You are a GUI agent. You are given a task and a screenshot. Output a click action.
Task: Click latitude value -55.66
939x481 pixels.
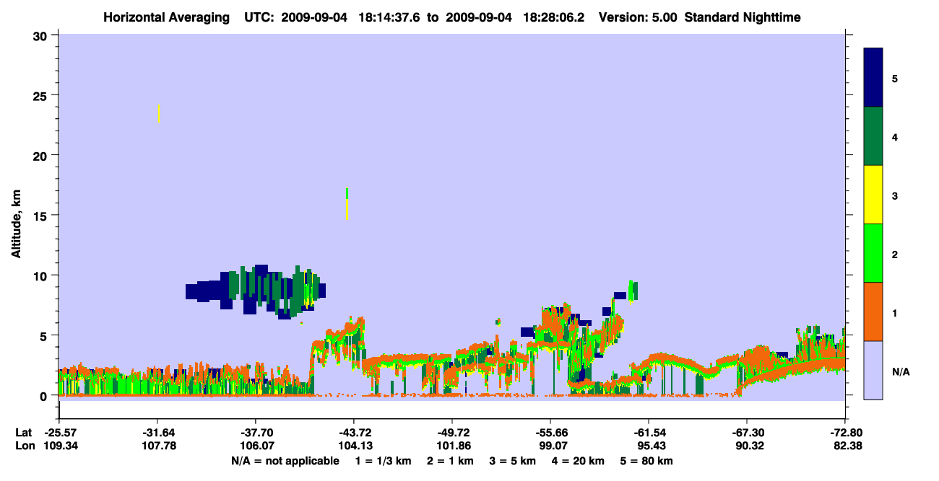[x=550, y=433]
